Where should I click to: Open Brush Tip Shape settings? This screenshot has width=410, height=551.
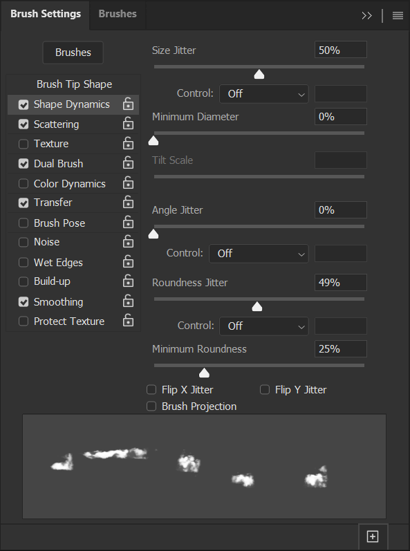(74, 84)
